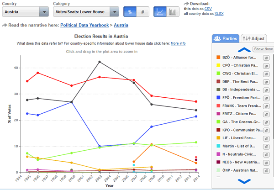Click the icon button beside ÖNP
Image resolution: width=274 pixels, height=190 pixels.
tap(266, 171)
